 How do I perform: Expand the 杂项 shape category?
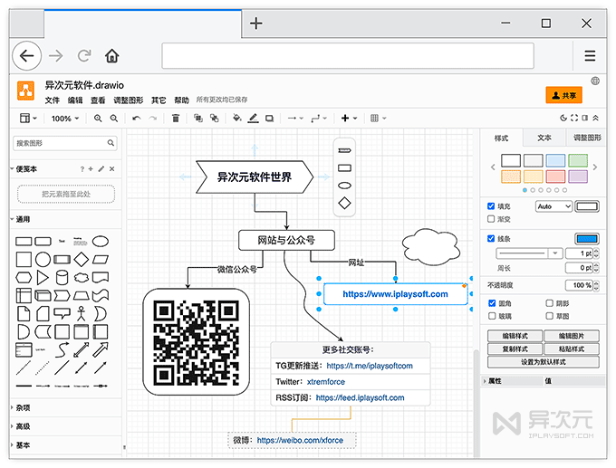click(21, 408)
